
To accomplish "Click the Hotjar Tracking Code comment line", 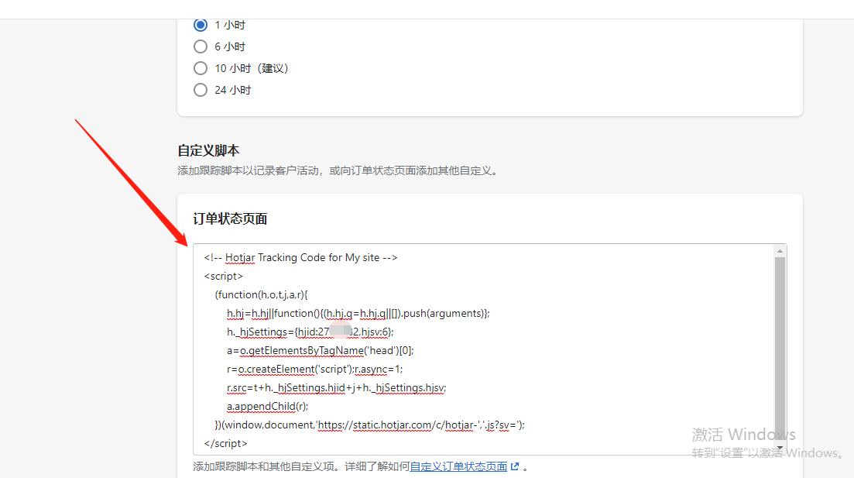I will point(300,257).
